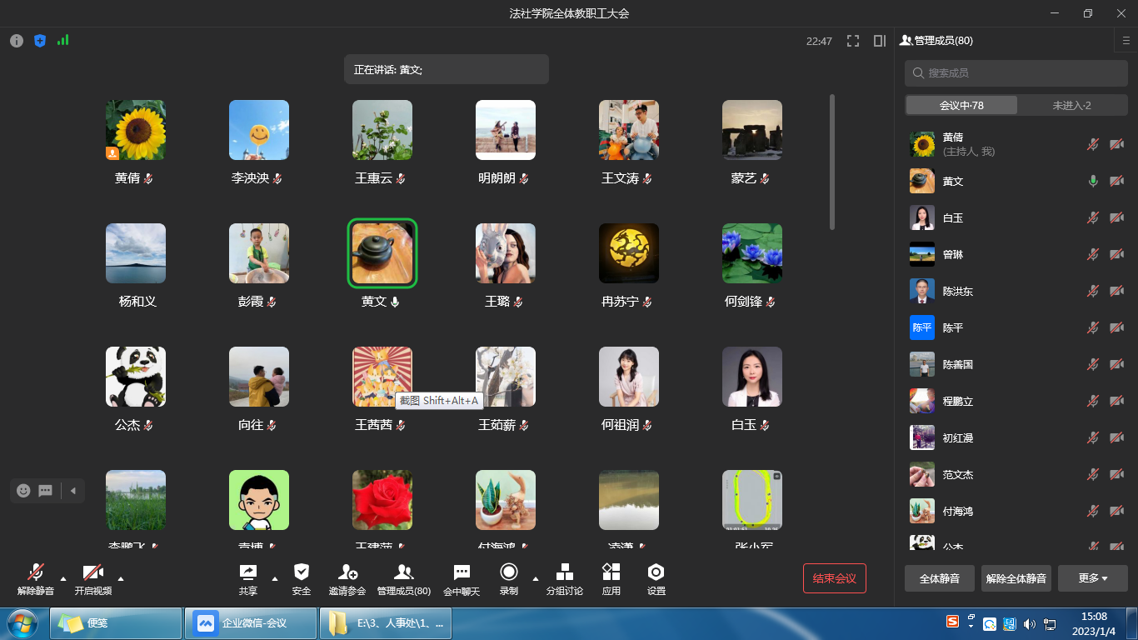The width and height of the screenshot is (1138, 640).
Task: Switch to the 未进入·2 tab
Action: pos(1071,104)
